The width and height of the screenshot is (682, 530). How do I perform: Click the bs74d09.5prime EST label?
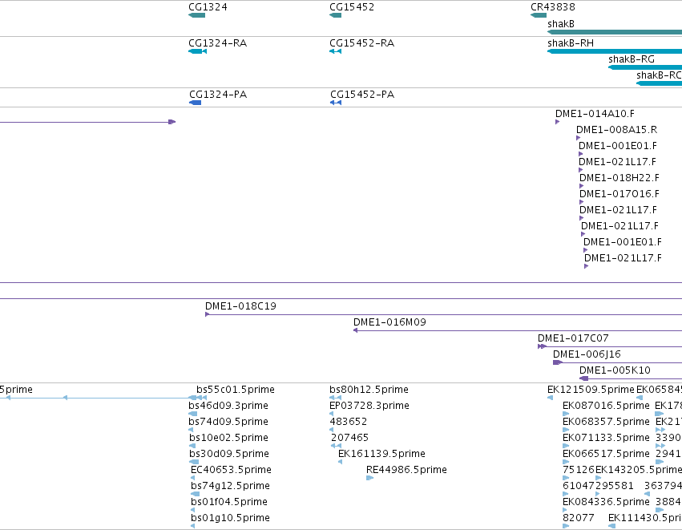228,422
